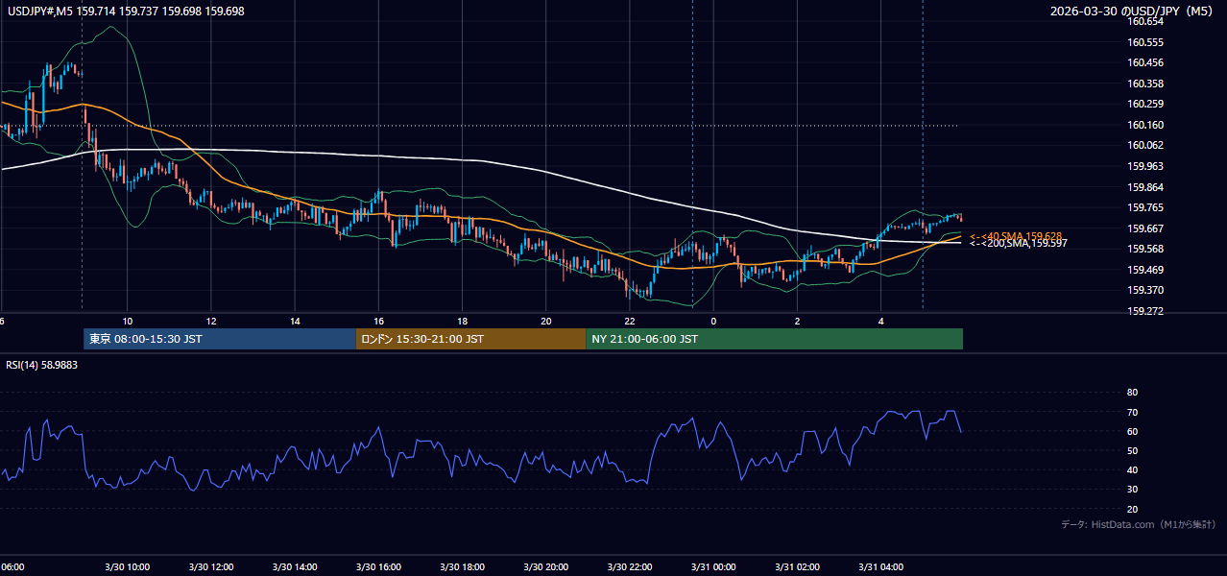Click price axis label 159.272

(x=1145, y=311)
